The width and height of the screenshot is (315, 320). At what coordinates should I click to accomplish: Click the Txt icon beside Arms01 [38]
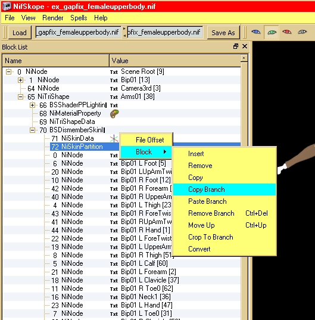pyautogui.click(x=114, y=97)
